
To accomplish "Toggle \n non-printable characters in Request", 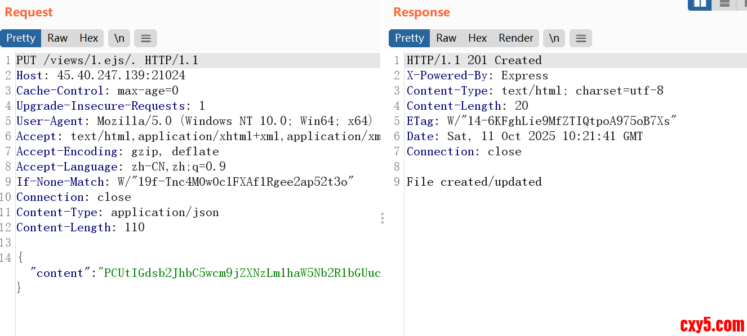I will tap(119, 38).
